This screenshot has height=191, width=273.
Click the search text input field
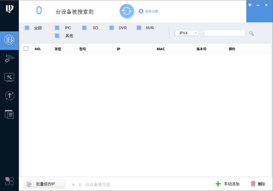tap(224, 33)
